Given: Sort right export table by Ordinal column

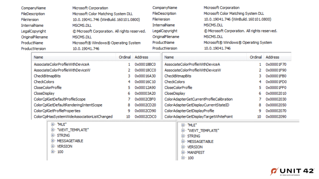Looking at the screenshot, I should tap(255, 57).
